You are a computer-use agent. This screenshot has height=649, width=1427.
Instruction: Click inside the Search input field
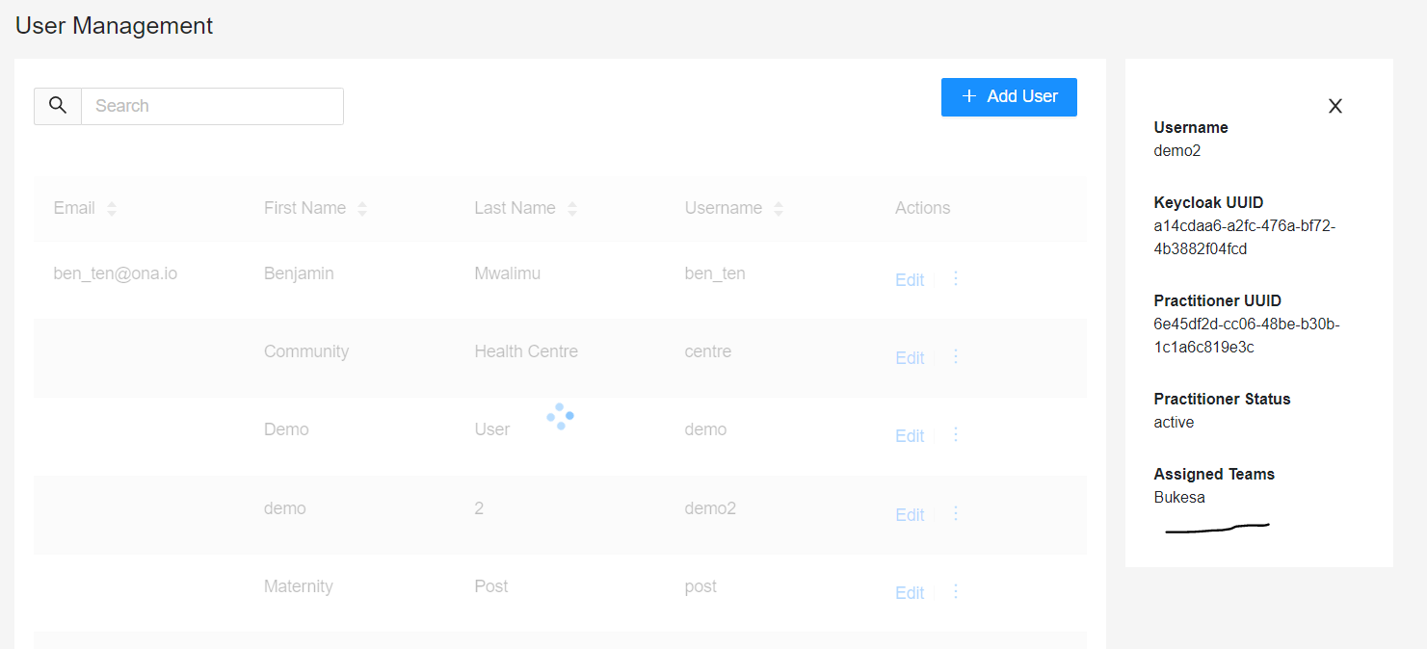(x=212, y=106)
